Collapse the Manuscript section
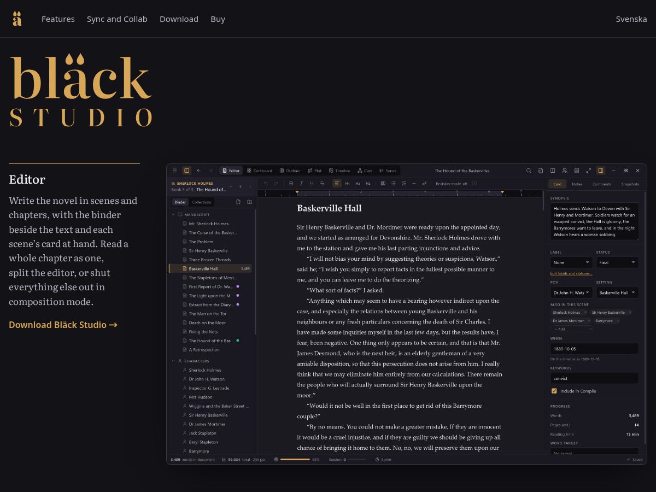The image size is (656, 492). (x=174, y=215)
